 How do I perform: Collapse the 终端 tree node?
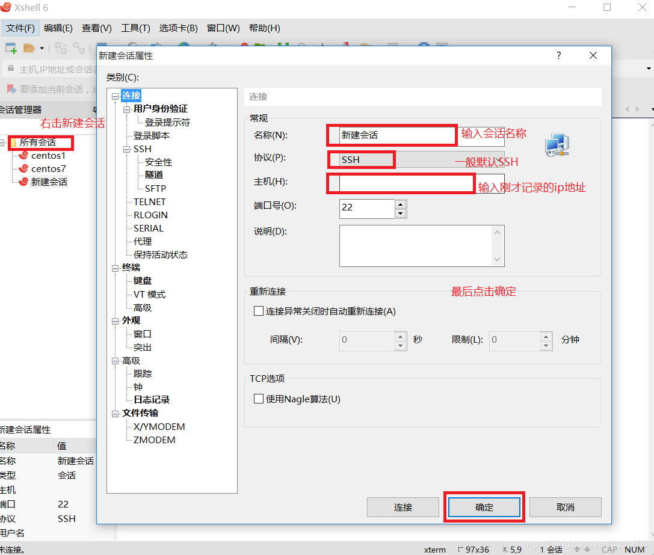tap(115, 268)
